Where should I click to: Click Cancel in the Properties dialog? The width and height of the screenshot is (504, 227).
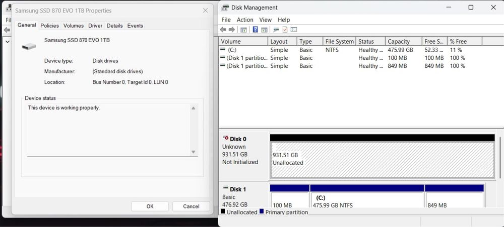tap(191, 206)
